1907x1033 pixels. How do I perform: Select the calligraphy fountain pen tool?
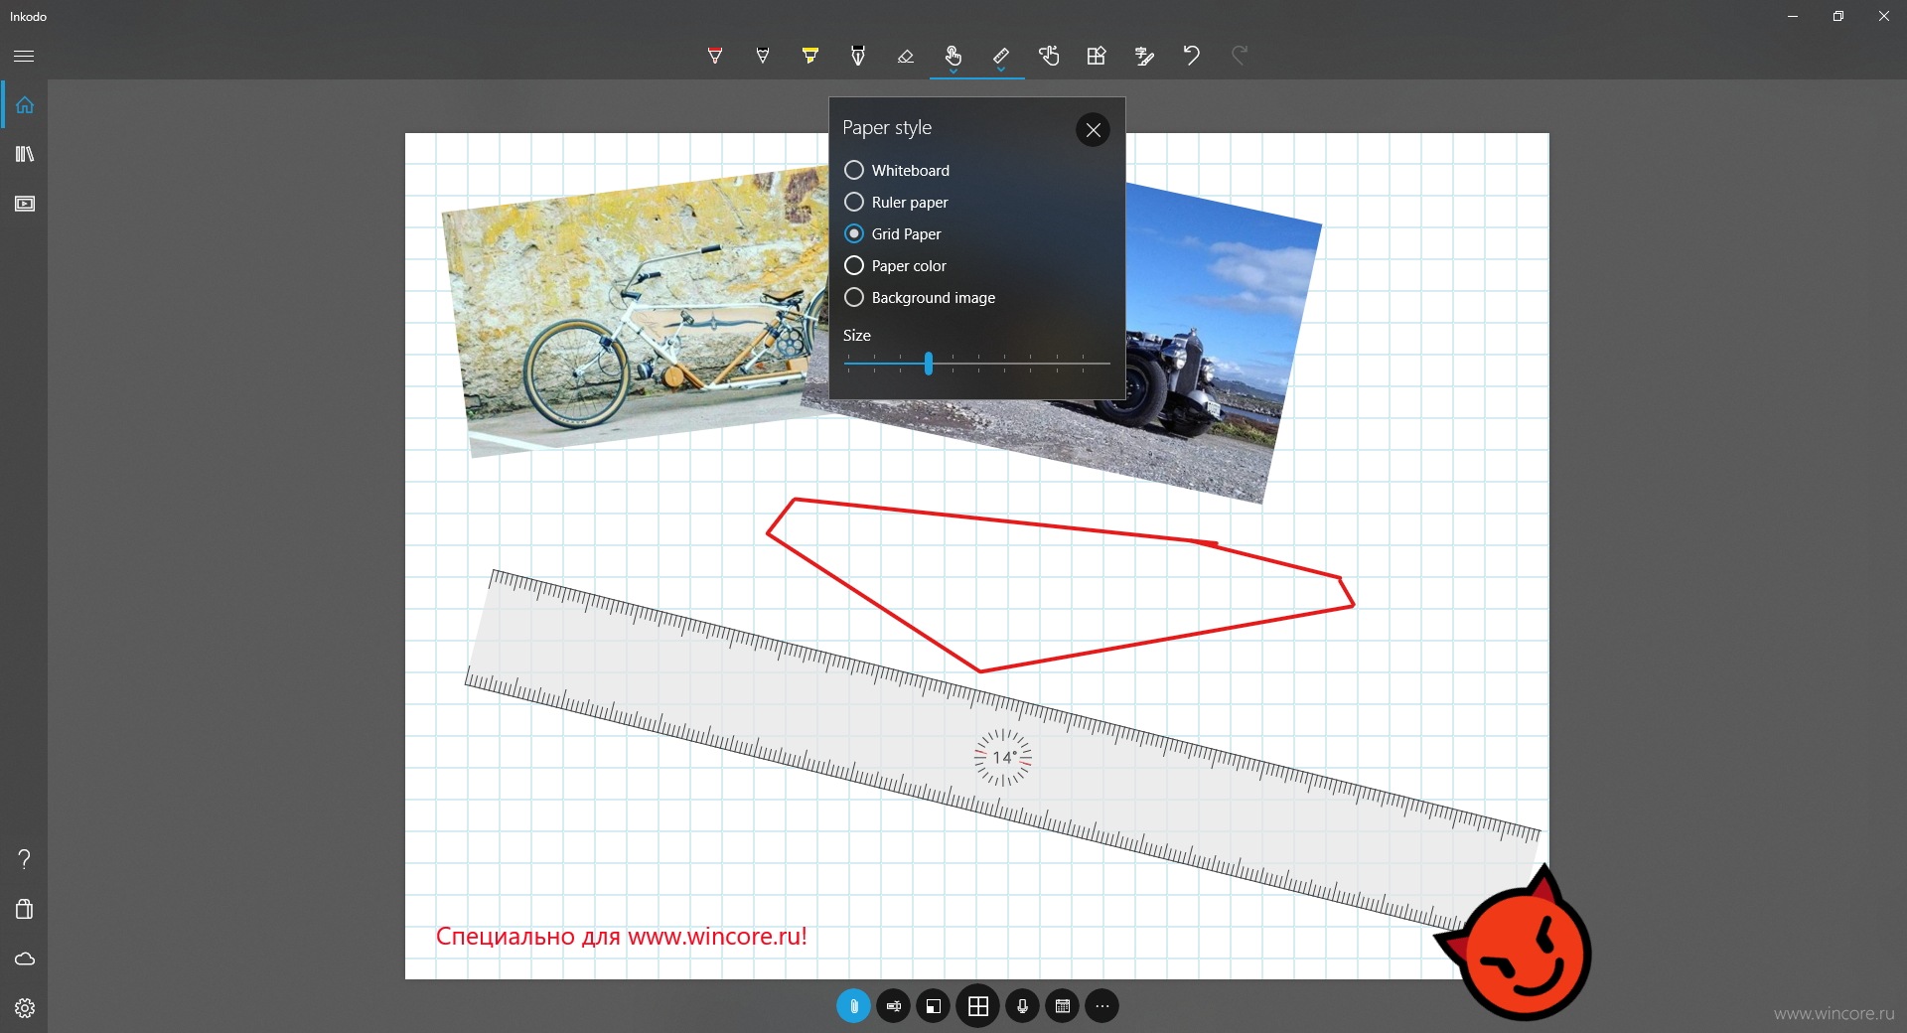click(857, 56)
